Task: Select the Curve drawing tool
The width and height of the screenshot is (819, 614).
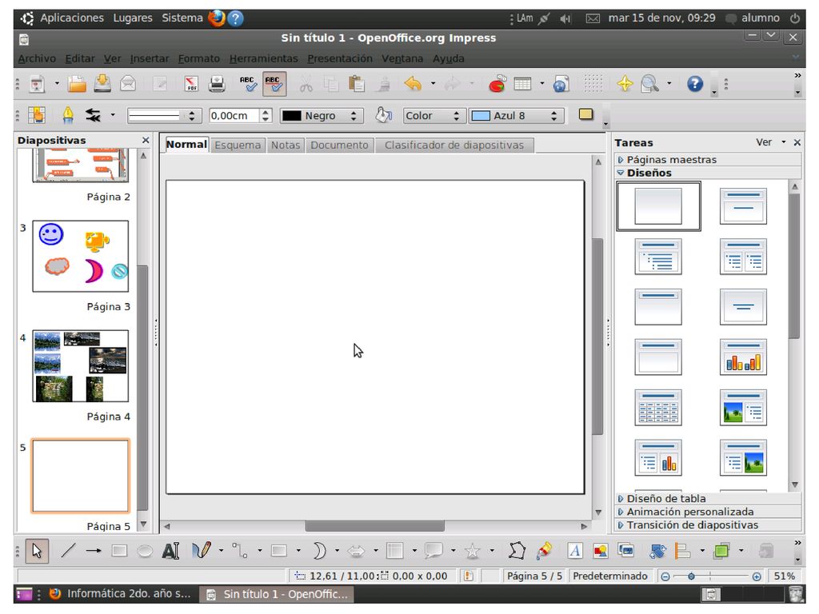Action: point(202,551)
